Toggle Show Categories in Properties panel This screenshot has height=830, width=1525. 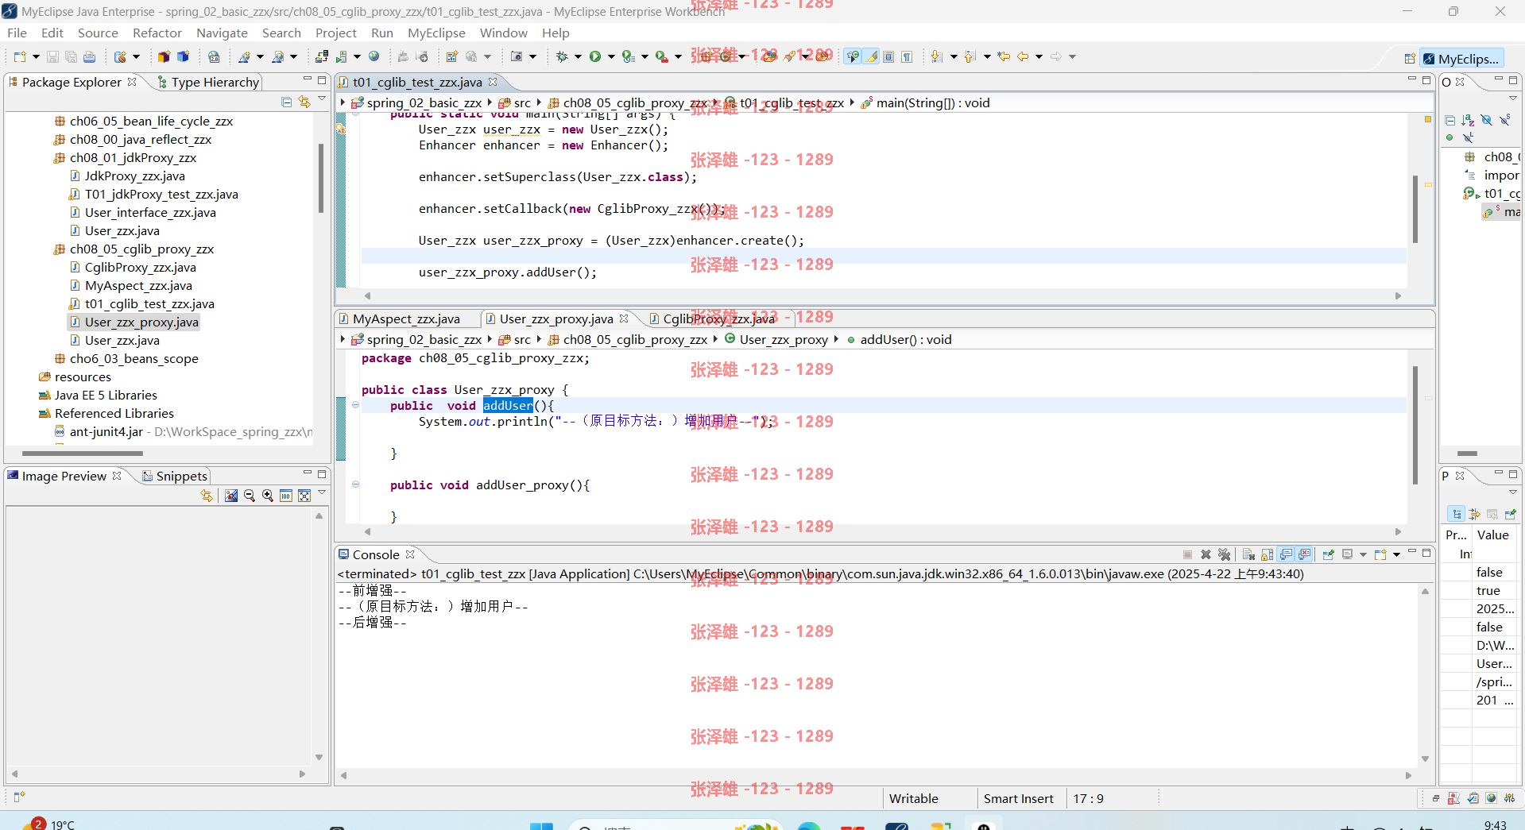tap(1457, 514)
